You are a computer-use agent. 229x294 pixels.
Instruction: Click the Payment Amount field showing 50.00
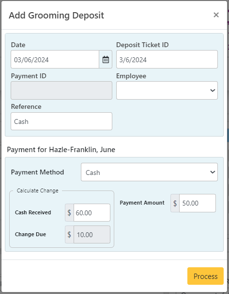click(x=198, y=203)
